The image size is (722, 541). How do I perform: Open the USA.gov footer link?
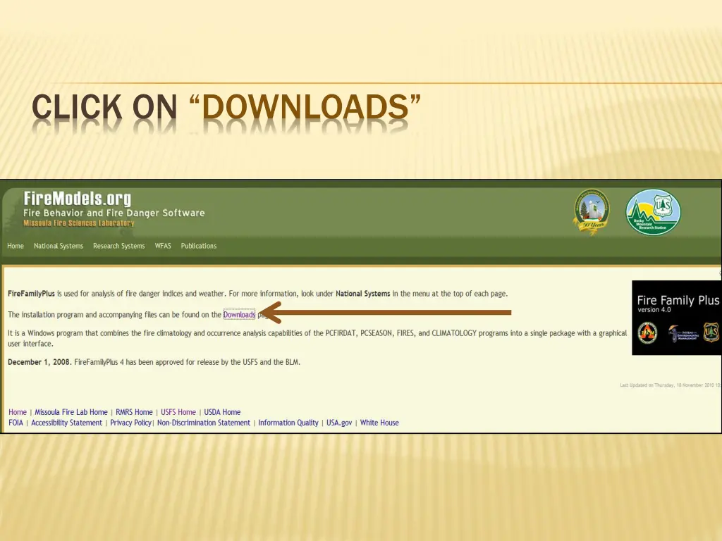337,423
